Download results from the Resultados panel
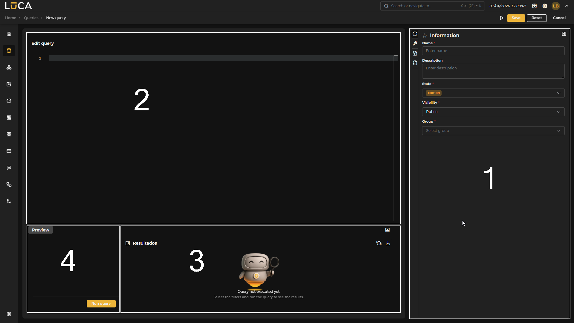 pyautogui.click(x=388, y=243)
